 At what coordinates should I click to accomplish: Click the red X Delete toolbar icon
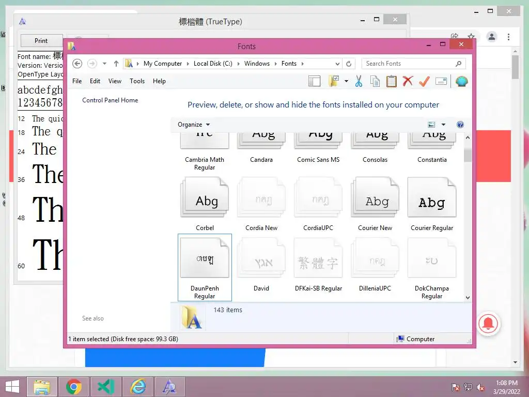tap(408, 81)
